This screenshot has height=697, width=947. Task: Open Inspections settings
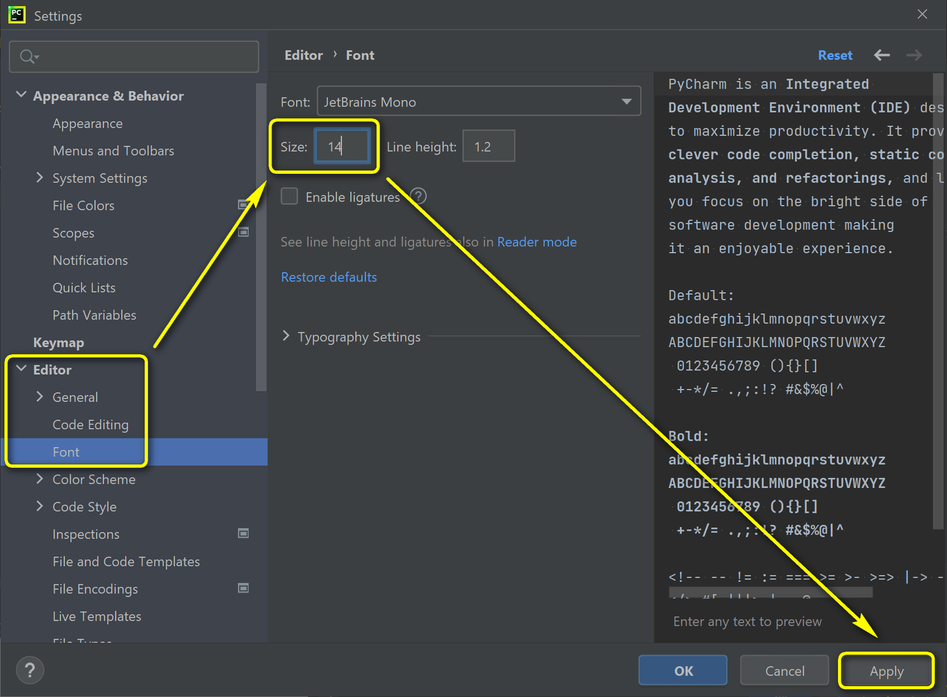(x=86, y=534)
